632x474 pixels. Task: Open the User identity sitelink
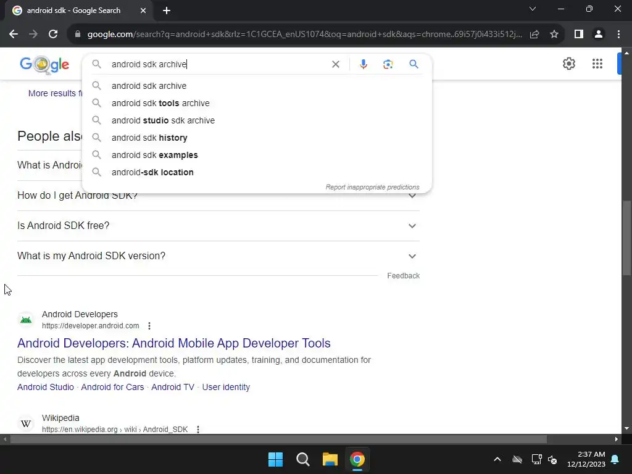(x=226, y=387)
